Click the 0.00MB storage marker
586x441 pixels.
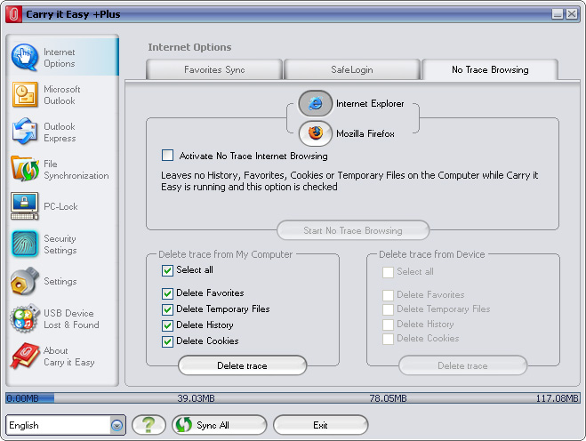(23, 398)
